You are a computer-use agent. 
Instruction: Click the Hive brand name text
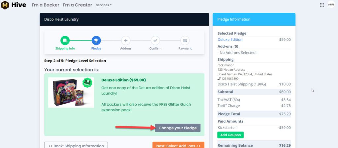(x=19, y=5)
